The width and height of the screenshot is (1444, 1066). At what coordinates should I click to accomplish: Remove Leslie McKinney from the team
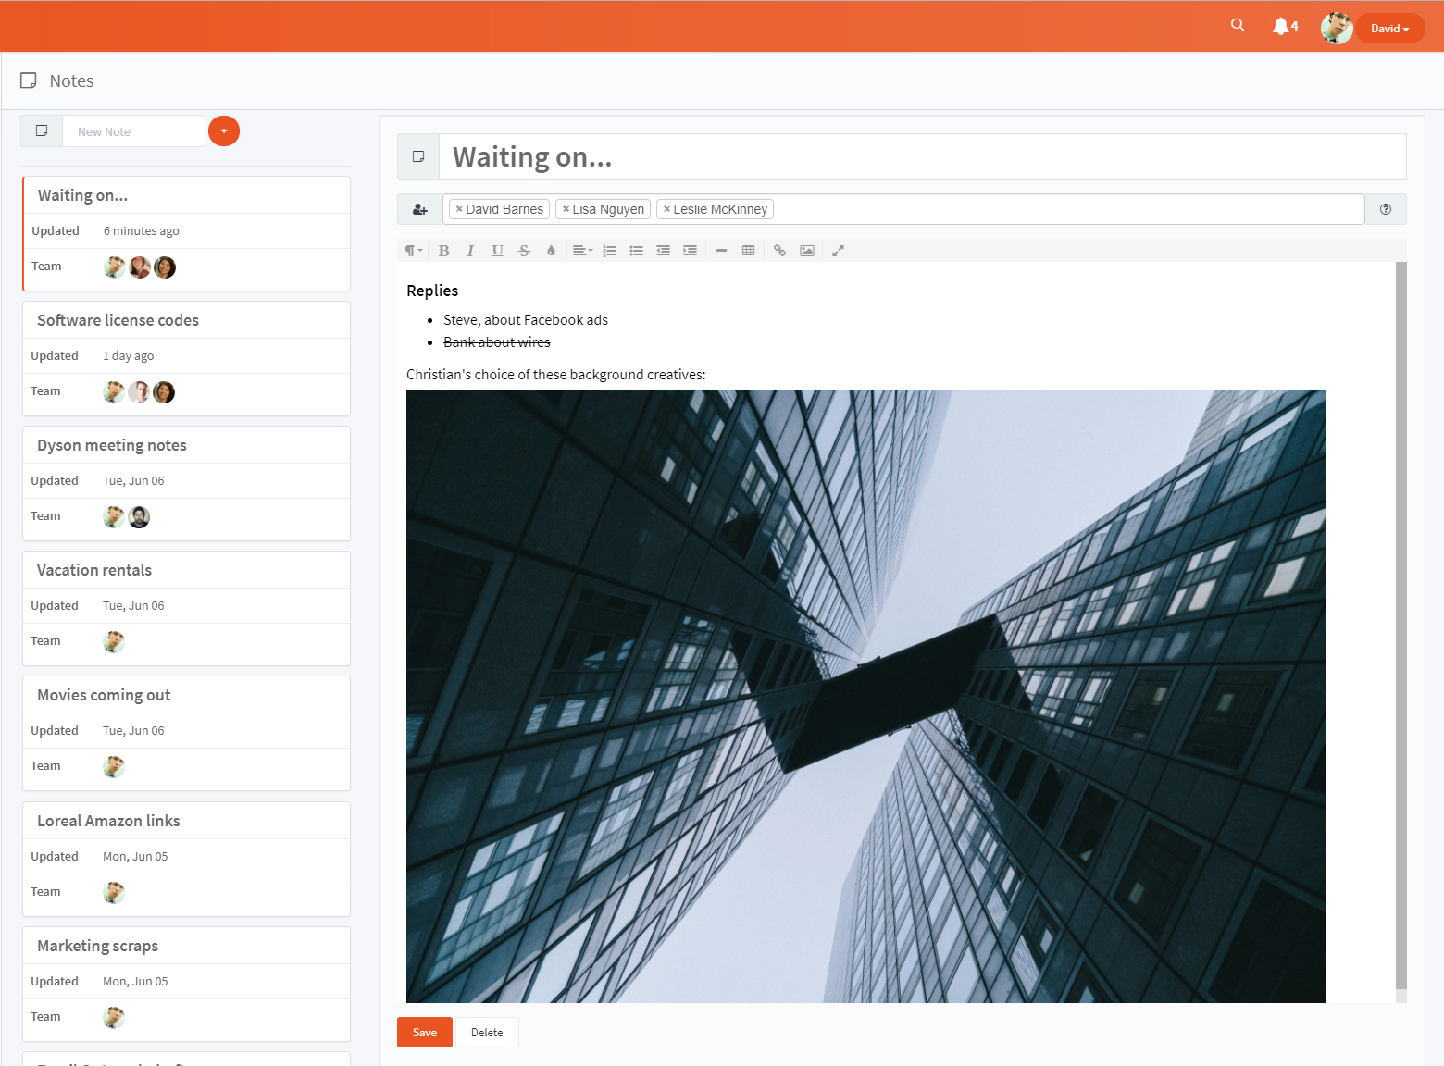(666, 209)
